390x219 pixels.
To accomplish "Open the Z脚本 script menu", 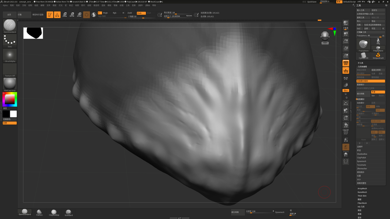I will [148, 5].
